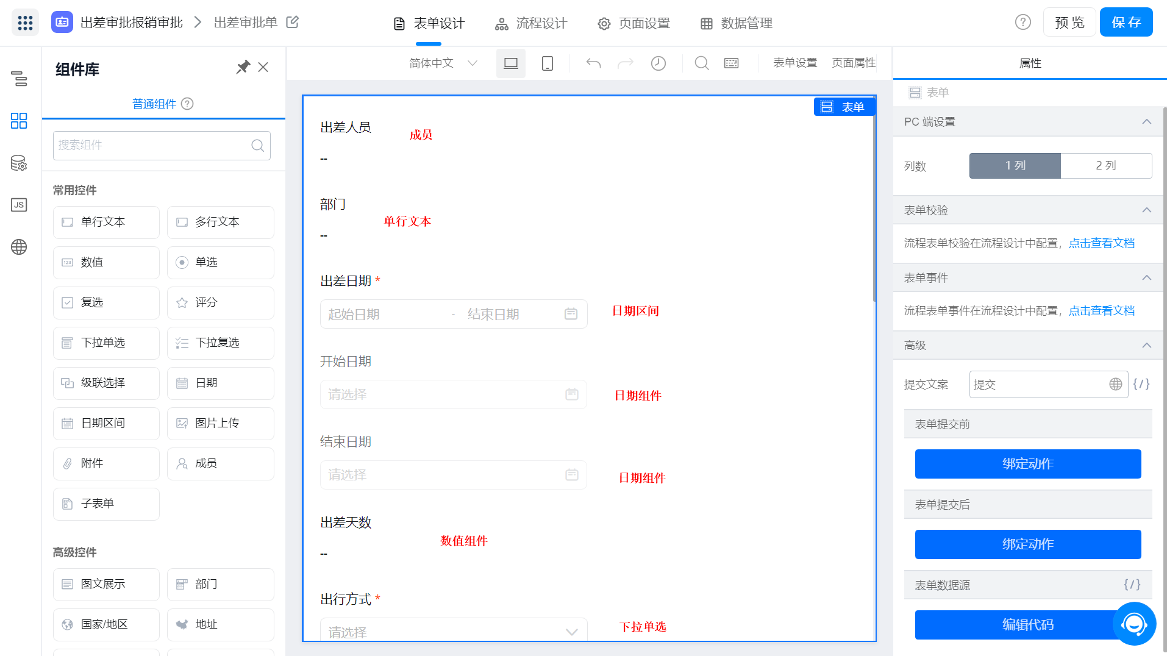Open the outline tree sidebar icon
Viewport: 1167px width, 656px height.
point(19,78)
